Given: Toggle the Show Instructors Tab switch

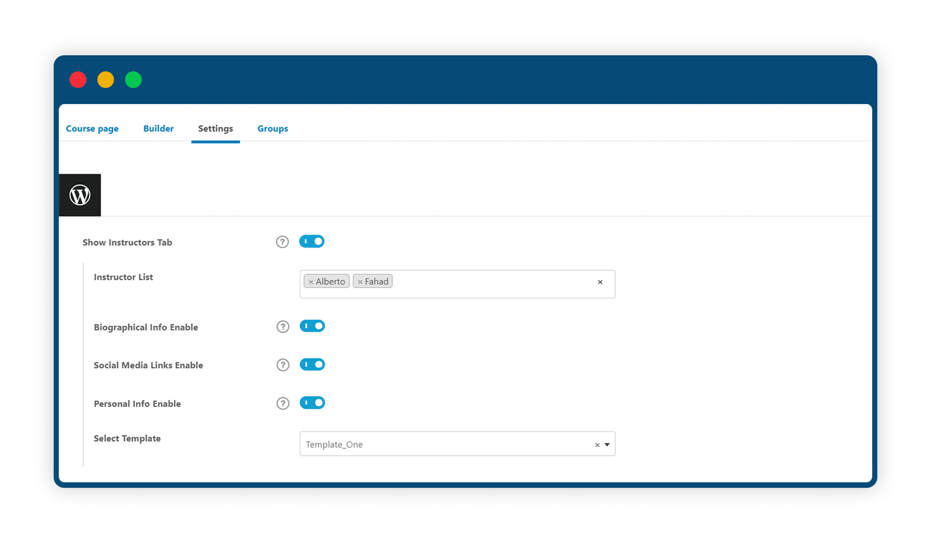Looking at the screenshot, I should point(312,241).
